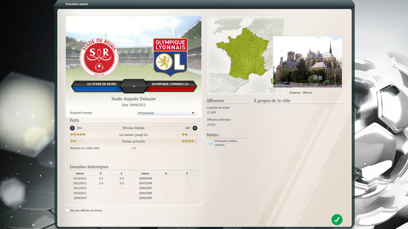Click expected attendance value '19 913'

click(x=211, y=125)
